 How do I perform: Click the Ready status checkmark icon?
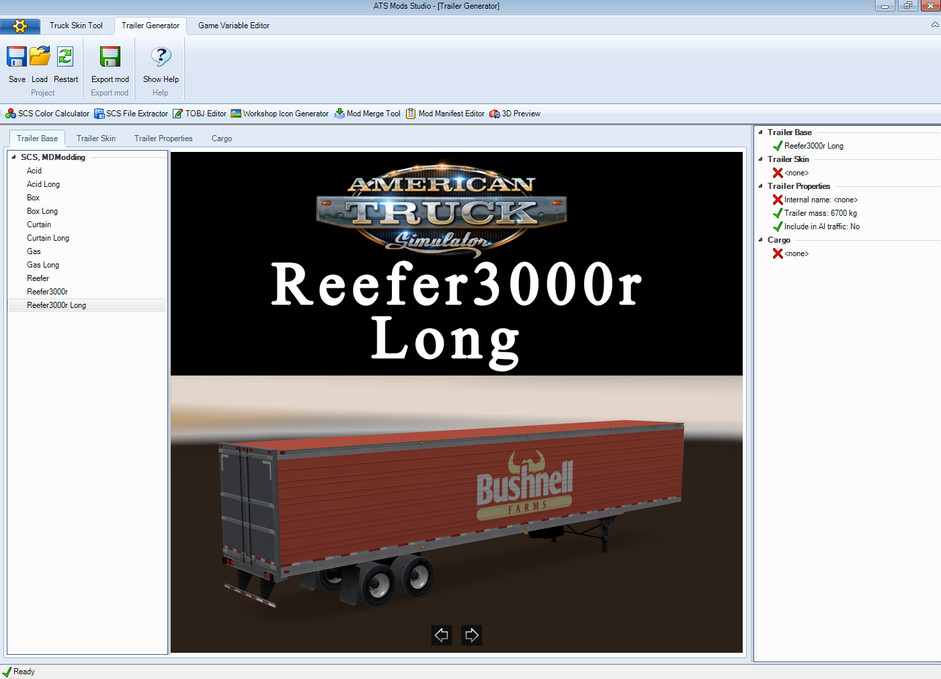(7, 672)
